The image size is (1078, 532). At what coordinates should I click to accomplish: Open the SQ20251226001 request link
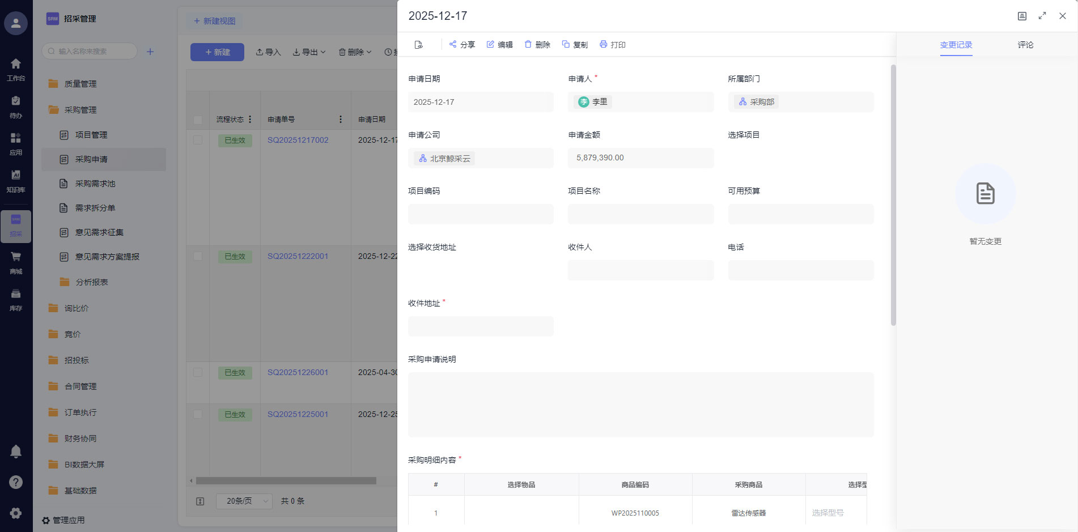coord(298,372)
